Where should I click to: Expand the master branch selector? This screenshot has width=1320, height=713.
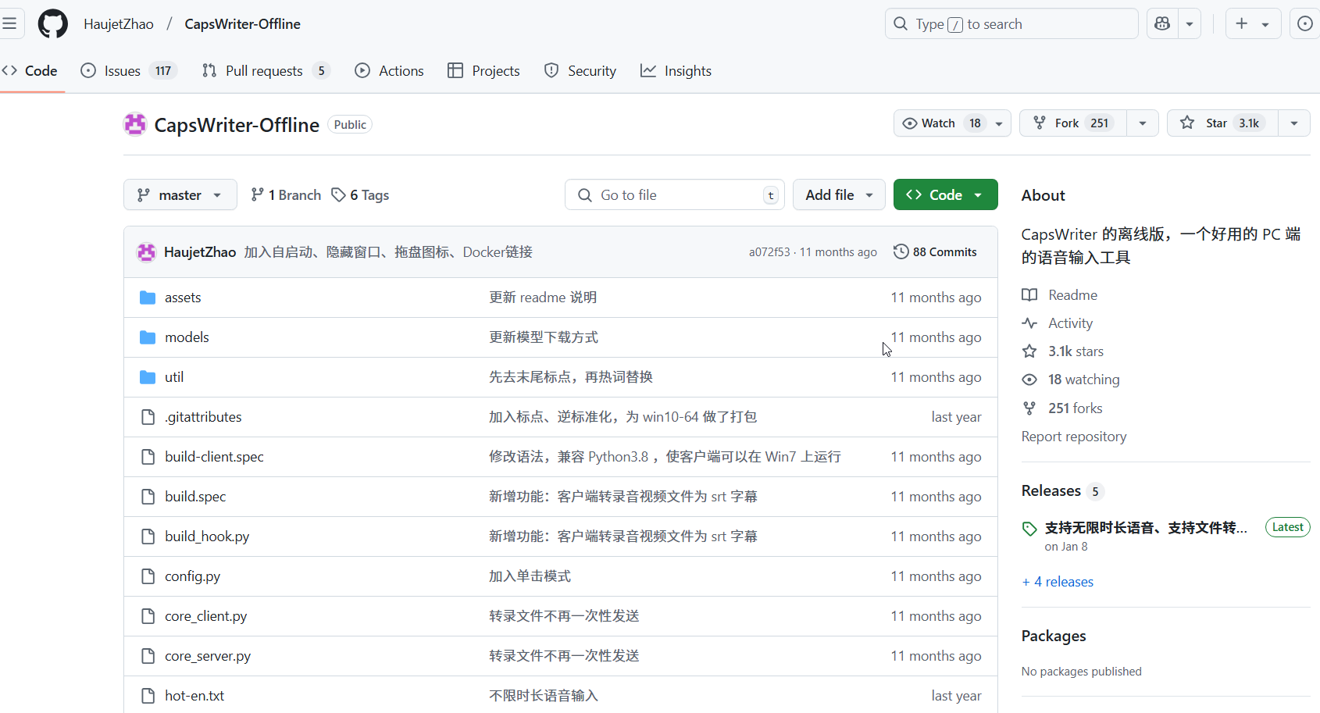(x=180, y=194)
